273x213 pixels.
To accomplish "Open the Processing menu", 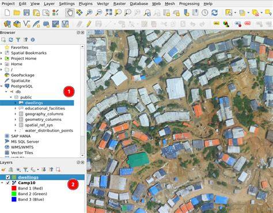I will point(189,3).
